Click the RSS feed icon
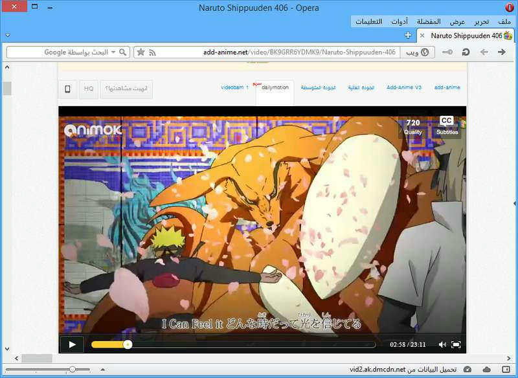The height and width of the screenshot is (378, 518). click(x=152, y=52)
